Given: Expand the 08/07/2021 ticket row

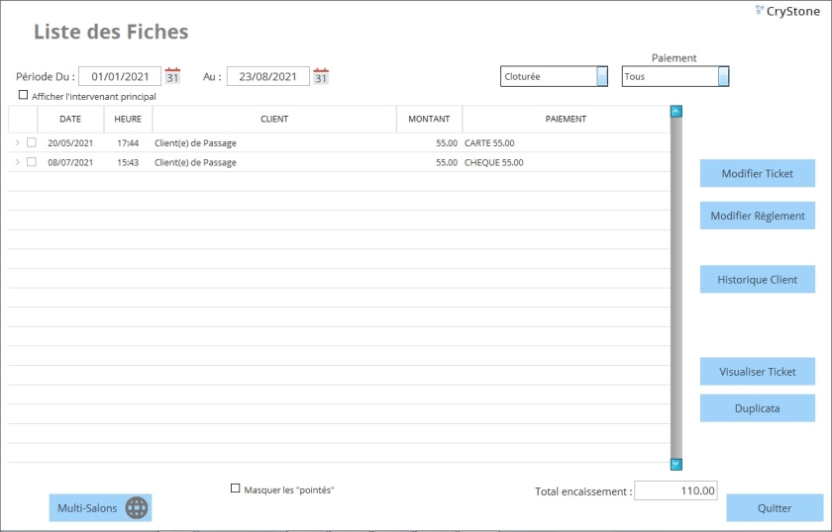Looking at the screenshot, I should (x=17, y=162).
